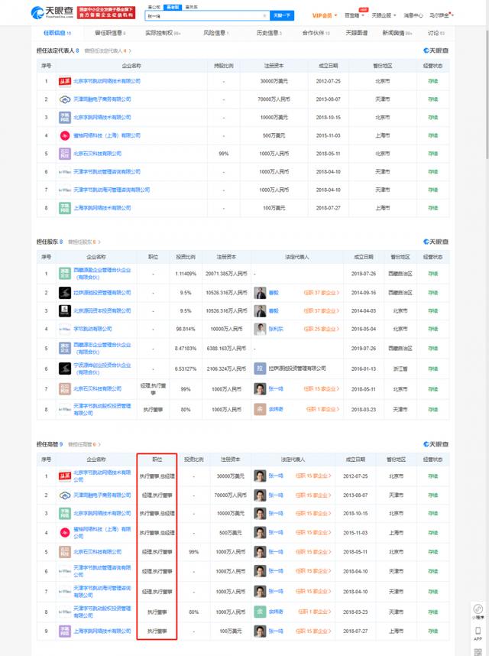
Task: Click 98.814% cell in 担任股东 table
Action: pyautogui.click(x=186, y=330)
